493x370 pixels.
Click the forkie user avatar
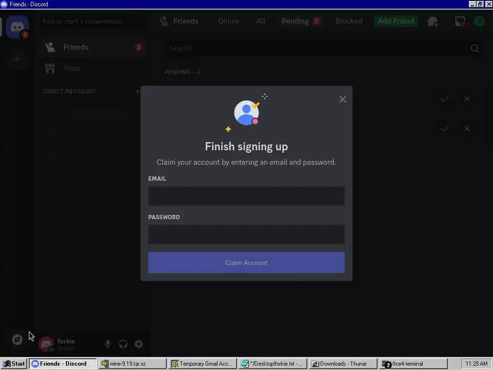click(x=46, y=344)
